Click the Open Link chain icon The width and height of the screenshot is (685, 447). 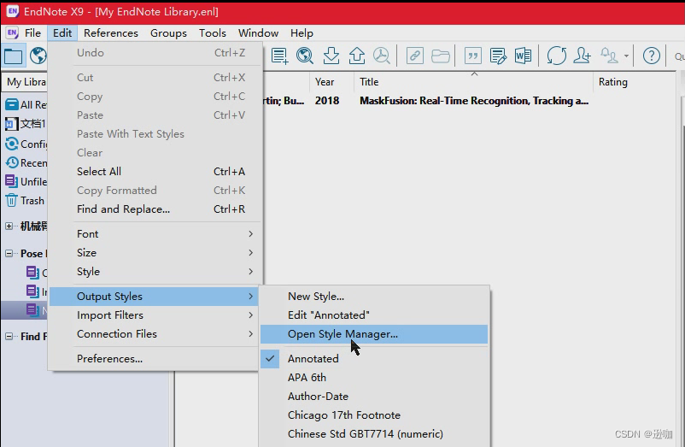point(414,56)
